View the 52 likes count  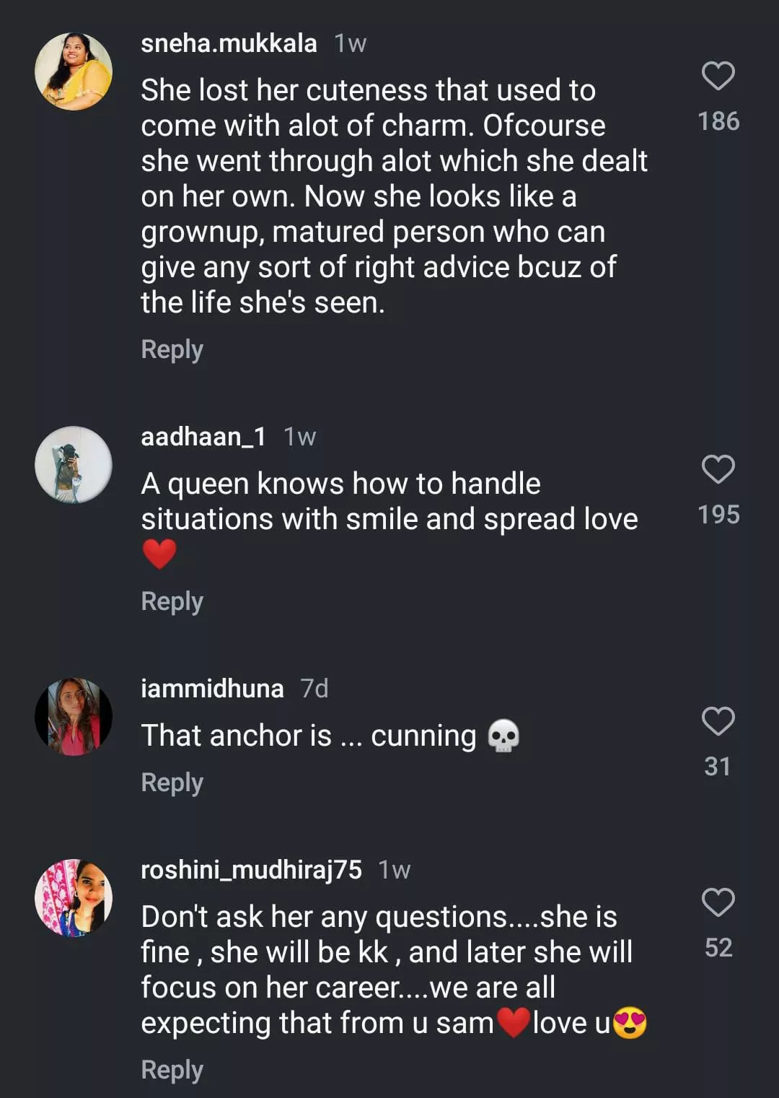point(718,948)
